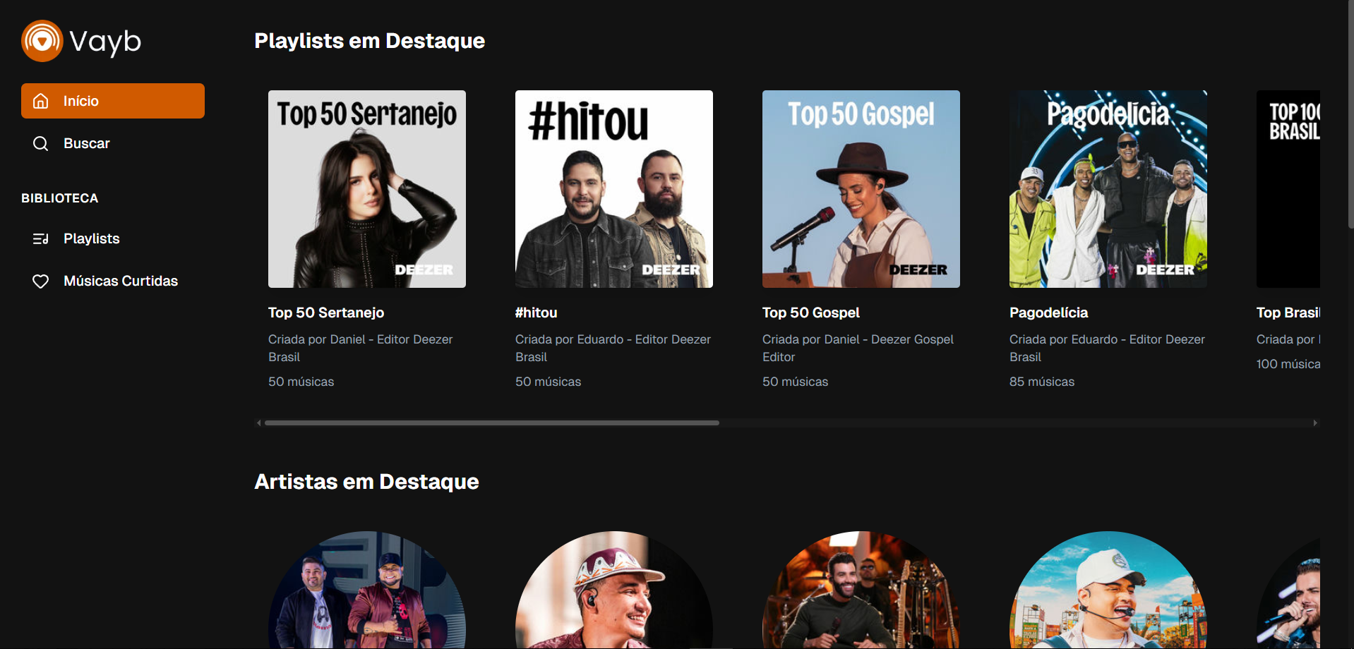This screenshot has width=1354, height=649.
Task: Click right arrow of playlists scrollbar
Action: [x=1315, y=423]
